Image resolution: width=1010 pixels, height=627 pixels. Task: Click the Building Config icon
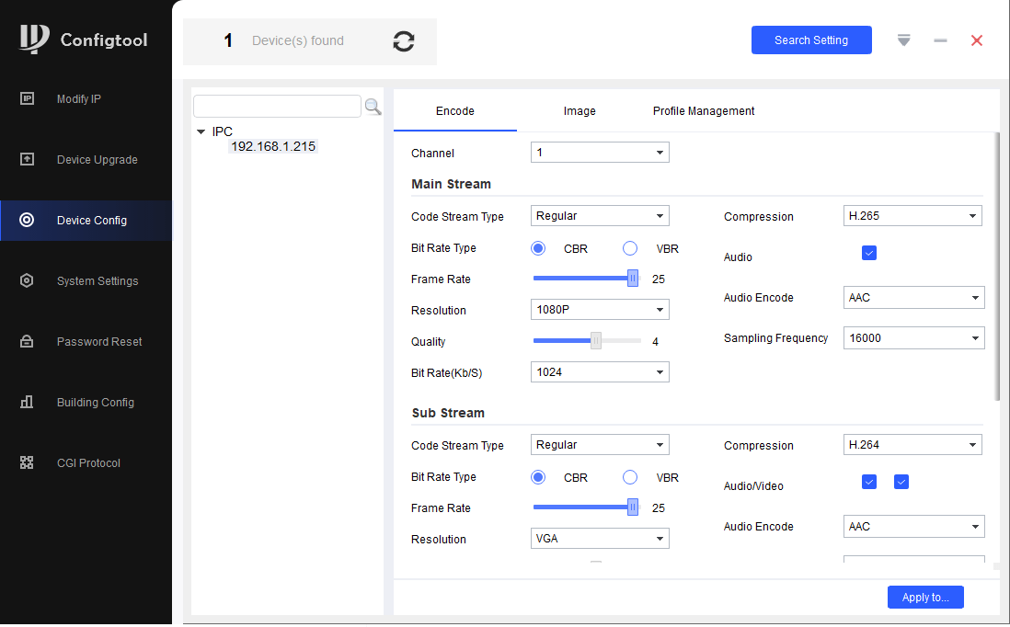pyautogui.click(x=27, y=403)
